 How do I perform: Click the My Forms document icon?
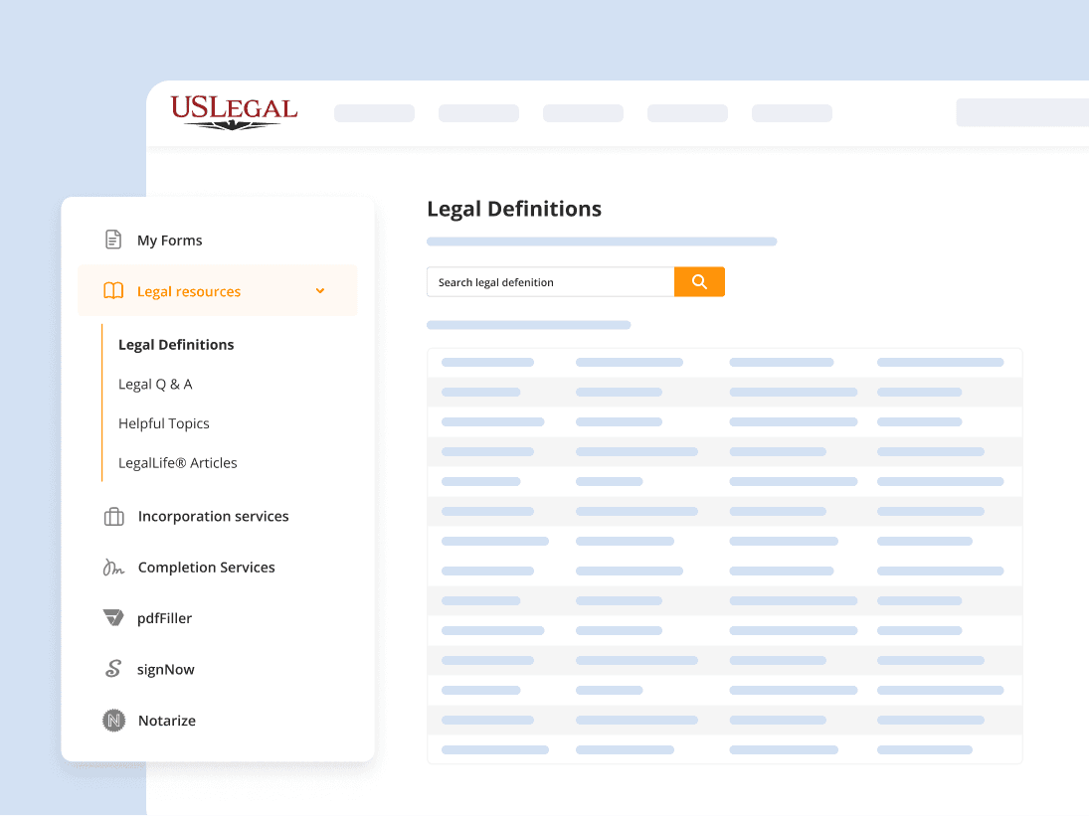[113, 241]
